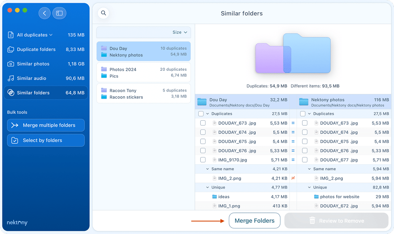The image size is (394, 234).
Task: Click the Select by folders bulk tool
Action: [x=46, y=140]
